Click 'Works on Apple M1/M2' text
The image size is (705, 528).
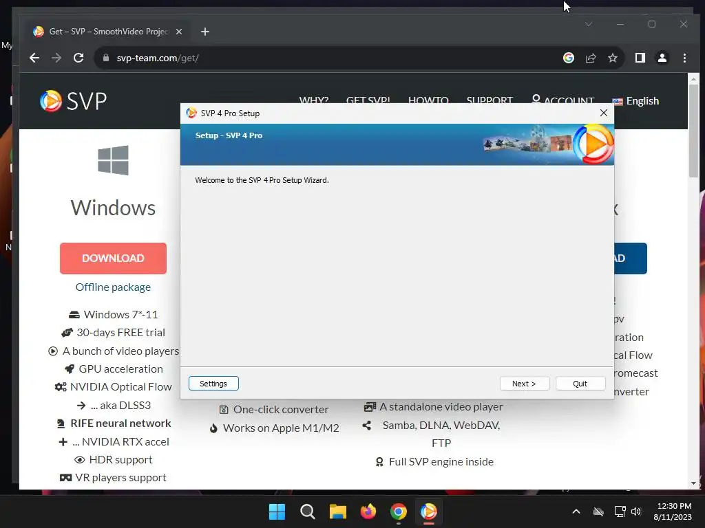click(x=281, y=428)
